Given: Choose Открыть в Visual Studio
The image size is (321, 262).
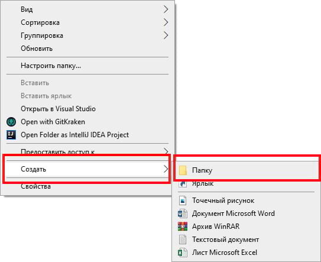Looking at the screenshot, I should (87, 109).
